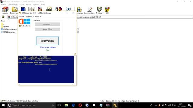The height and width of the screenshot is (108, 193).
Task: Open Task View from the taskbar
Action: [x=59, y=105]
